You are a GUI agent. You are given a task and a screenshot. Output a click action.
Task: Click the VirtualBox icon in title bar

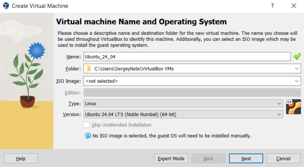[6, 6]
